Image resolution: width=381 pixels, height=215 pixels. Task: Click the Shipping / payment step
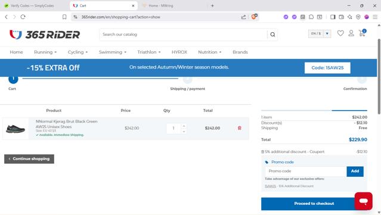(188, 89)
